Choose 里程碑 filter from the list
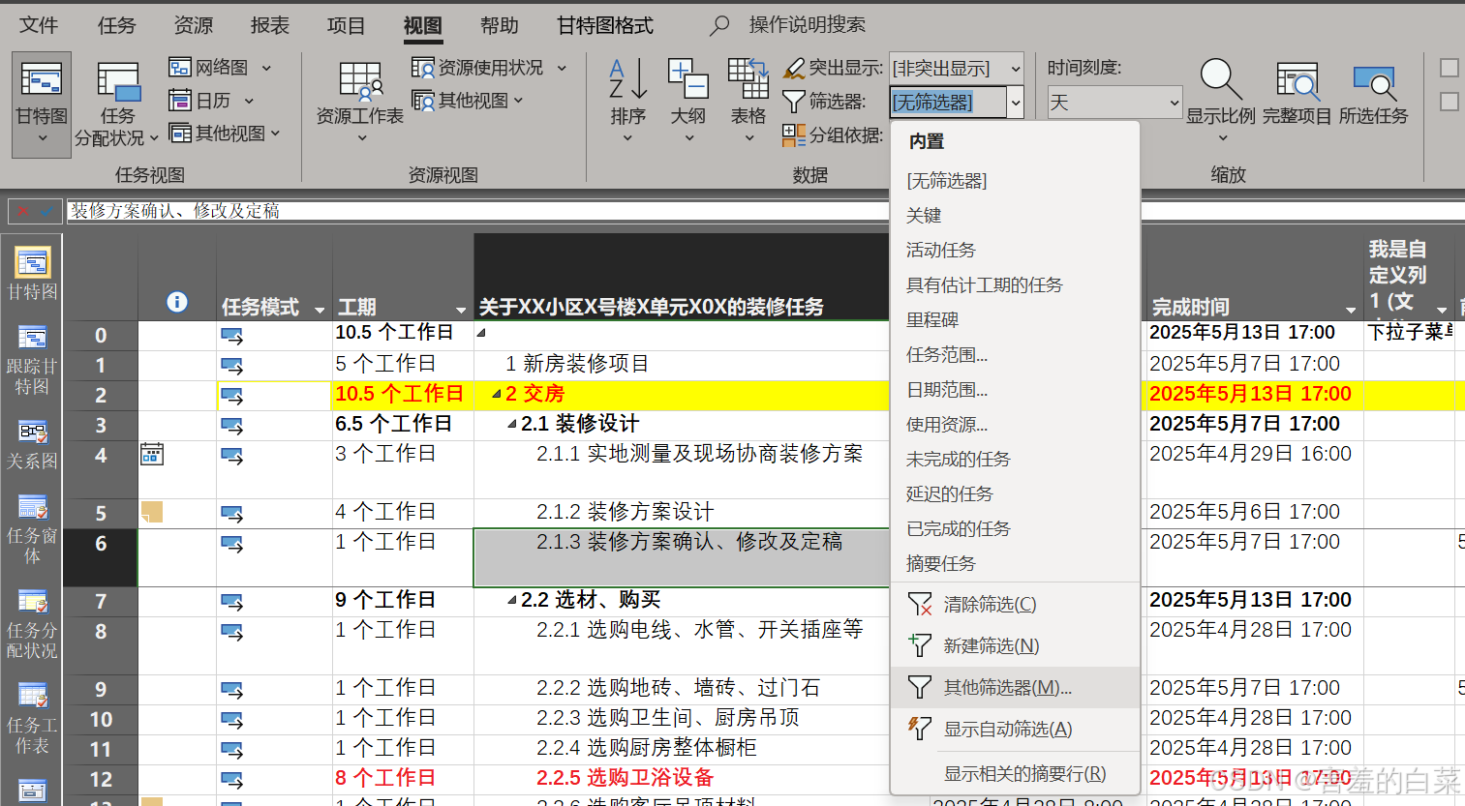Viewport: 1465px width, 806px height. [1015, 319]
